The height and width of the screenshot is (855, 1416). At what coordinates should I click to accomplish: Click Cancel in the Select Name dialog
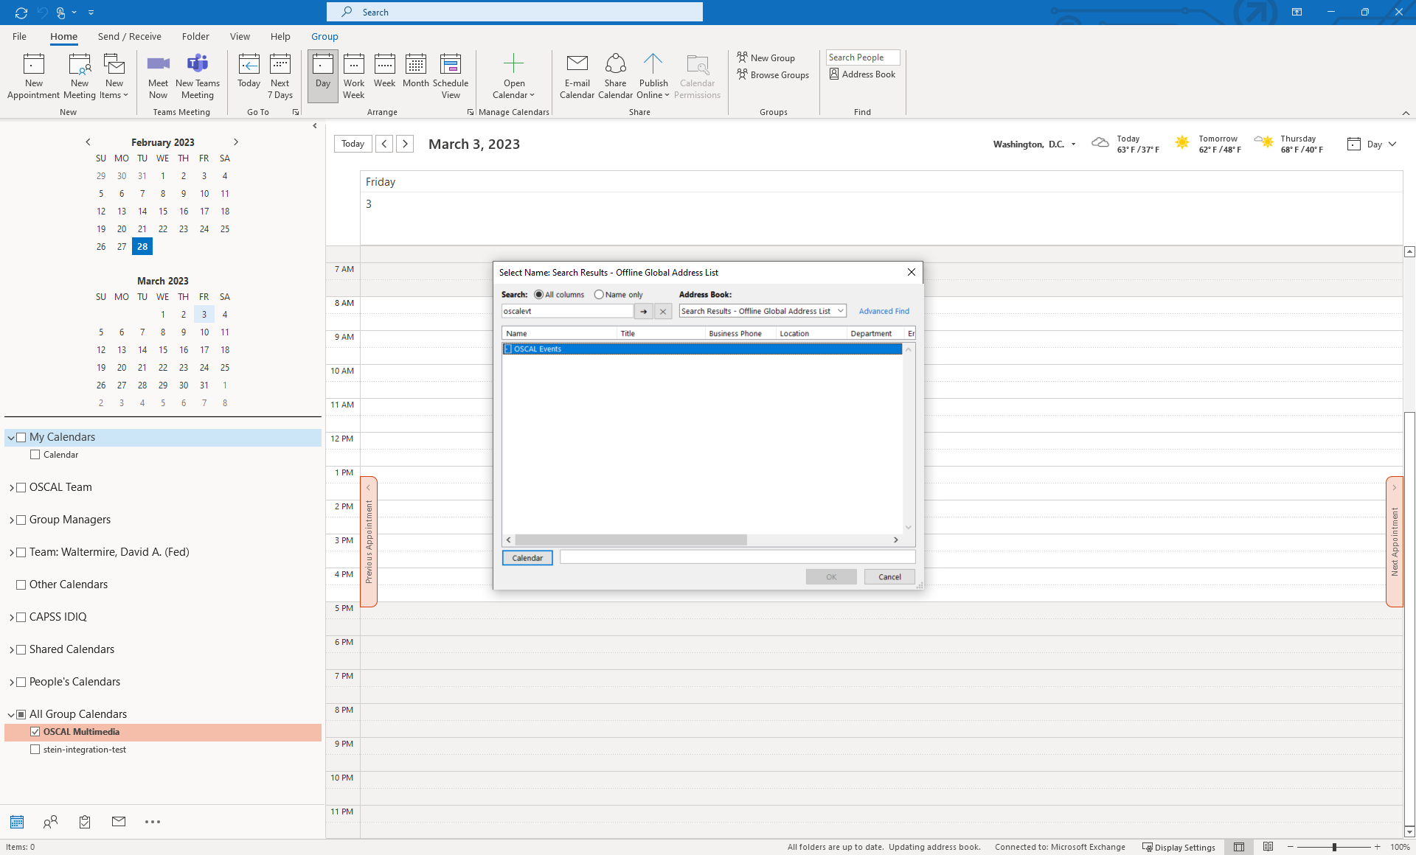click(889, 577)
